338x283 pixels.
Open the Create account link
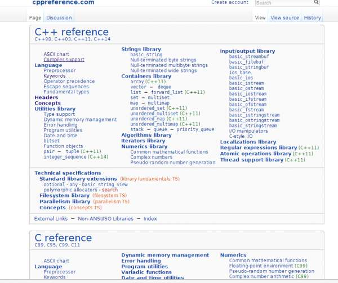point(230,2)
